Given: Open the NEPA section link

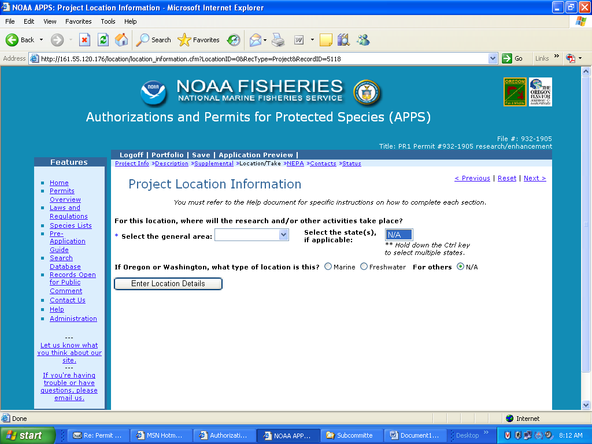Looking at the screenshot, I should (295, 164).
